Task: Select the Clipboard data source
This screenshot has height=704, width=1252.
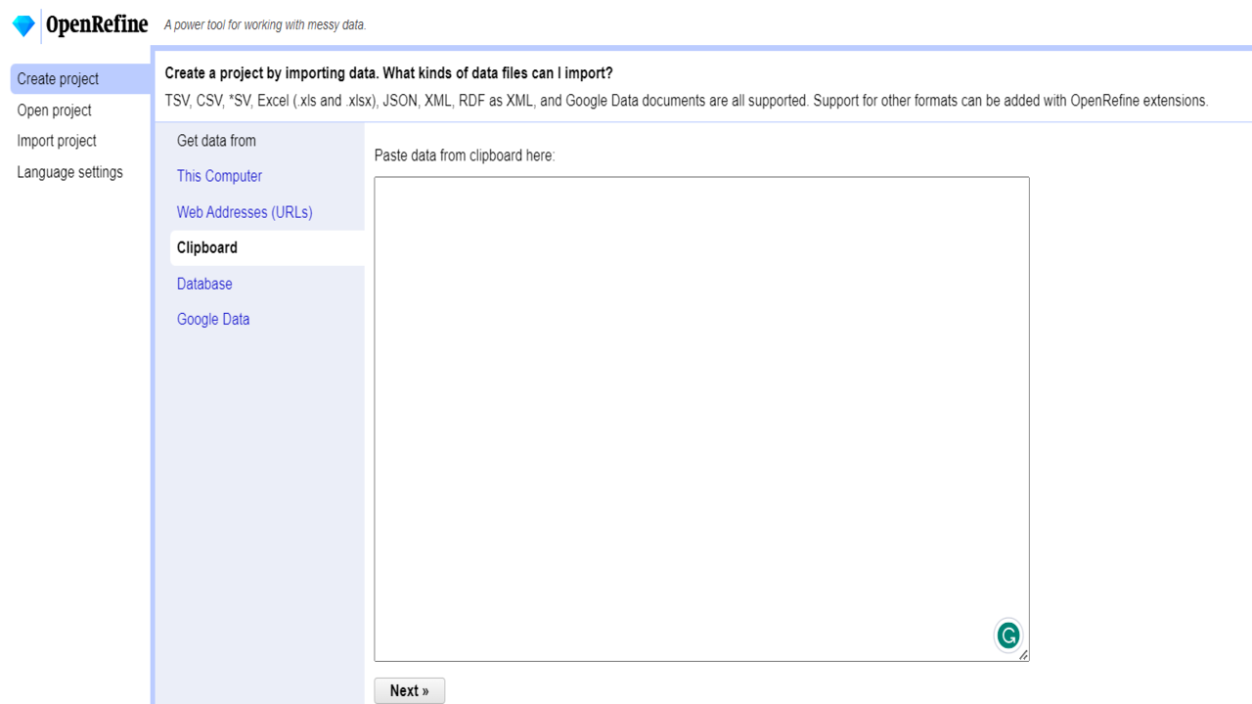Action: [x=267, y=247]
